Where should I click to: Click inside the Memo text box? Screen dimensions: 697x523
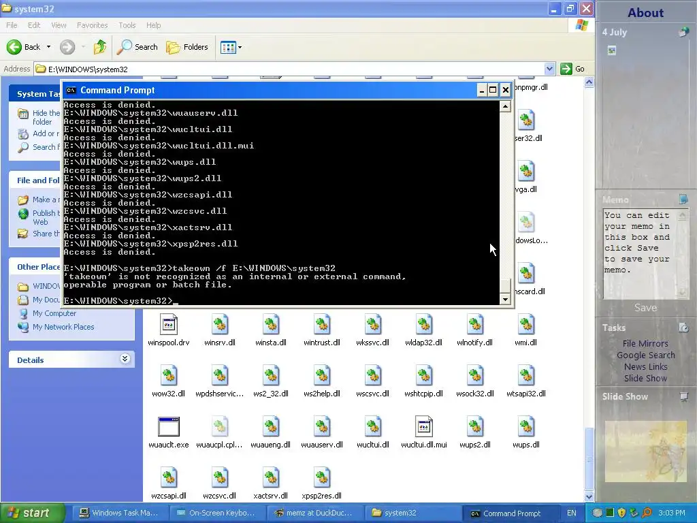tap(639, 253)
